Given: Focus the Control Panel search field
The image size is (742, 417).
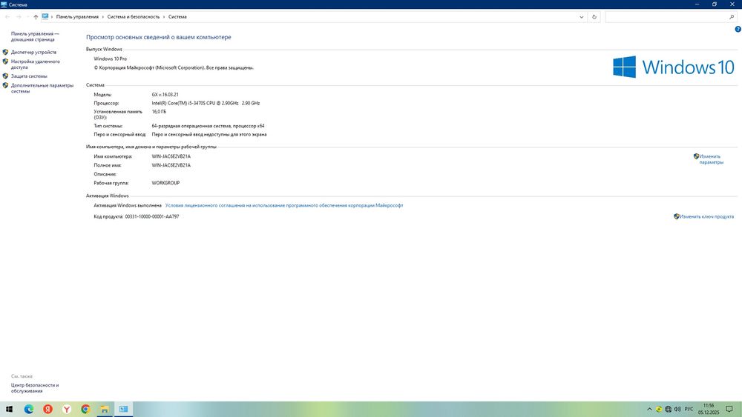Looking at the screenshot, I should 667,16.
